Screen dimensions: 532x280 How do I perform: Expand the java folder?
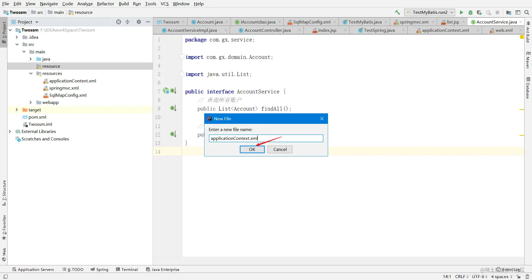pos(31,59)
